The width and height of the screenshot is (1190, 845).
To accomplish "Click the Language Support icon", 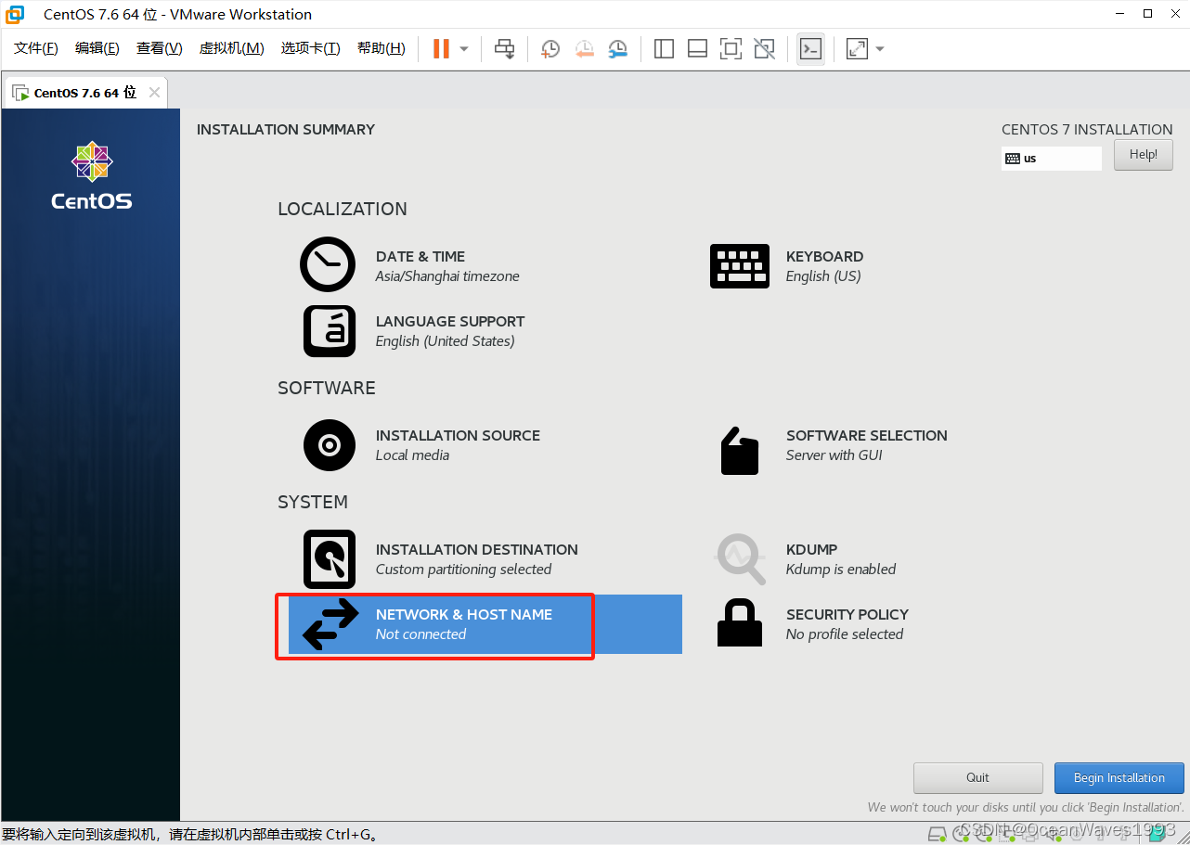I will coord(330,331).
